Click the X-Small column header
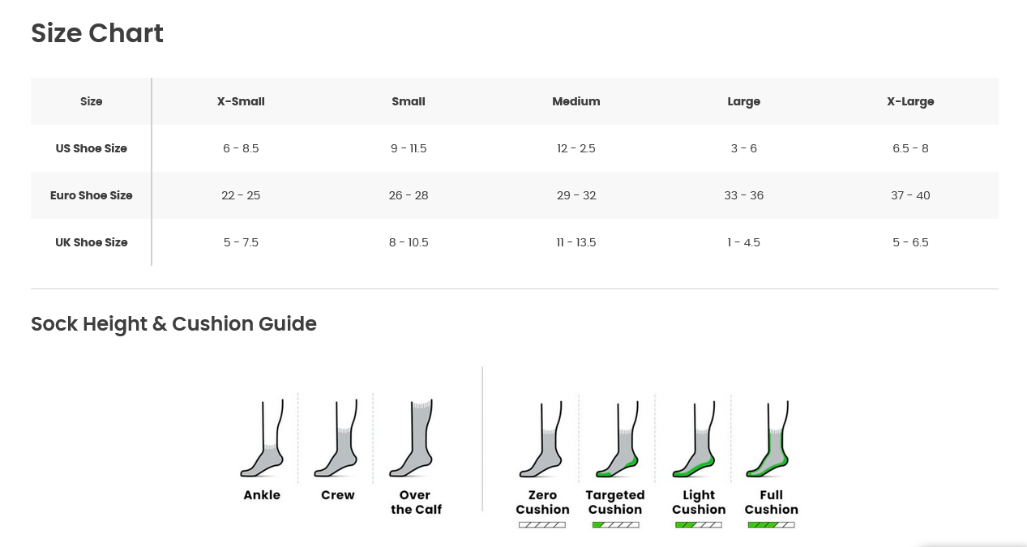The image size is (1027, 547). pos(241,101)
